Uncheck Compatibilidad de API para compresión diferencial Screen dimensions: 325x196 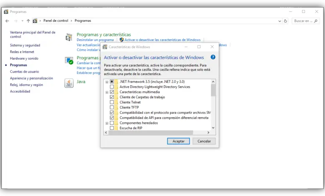coord(112,118)
